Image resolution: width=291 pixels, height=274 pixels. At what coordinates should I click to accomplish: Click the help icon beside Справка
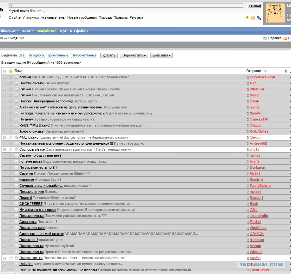coord(265,38)
